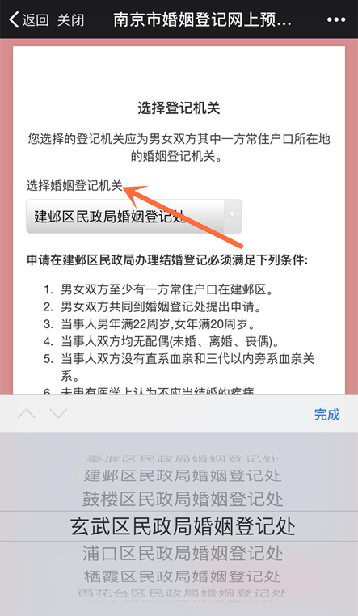Tap the 关闭 close link
The image size is (358, 616).
coord(70,19)
